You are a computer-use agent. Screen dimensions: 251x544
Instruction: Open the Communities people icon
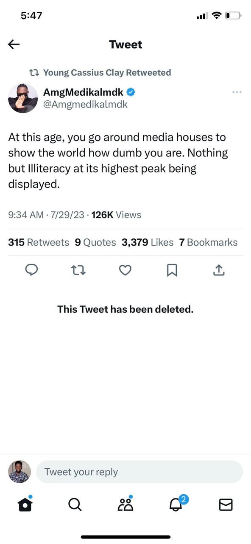click(x=126, y=504)
